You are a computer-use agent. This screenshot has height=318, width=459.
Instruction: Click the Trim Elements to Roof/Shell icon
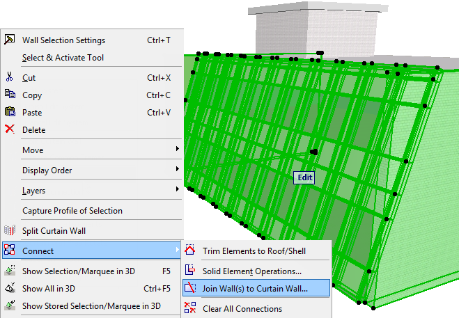[190, 250]
